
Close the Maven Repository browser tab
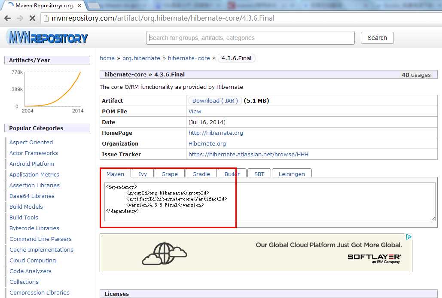pos(79,5)
